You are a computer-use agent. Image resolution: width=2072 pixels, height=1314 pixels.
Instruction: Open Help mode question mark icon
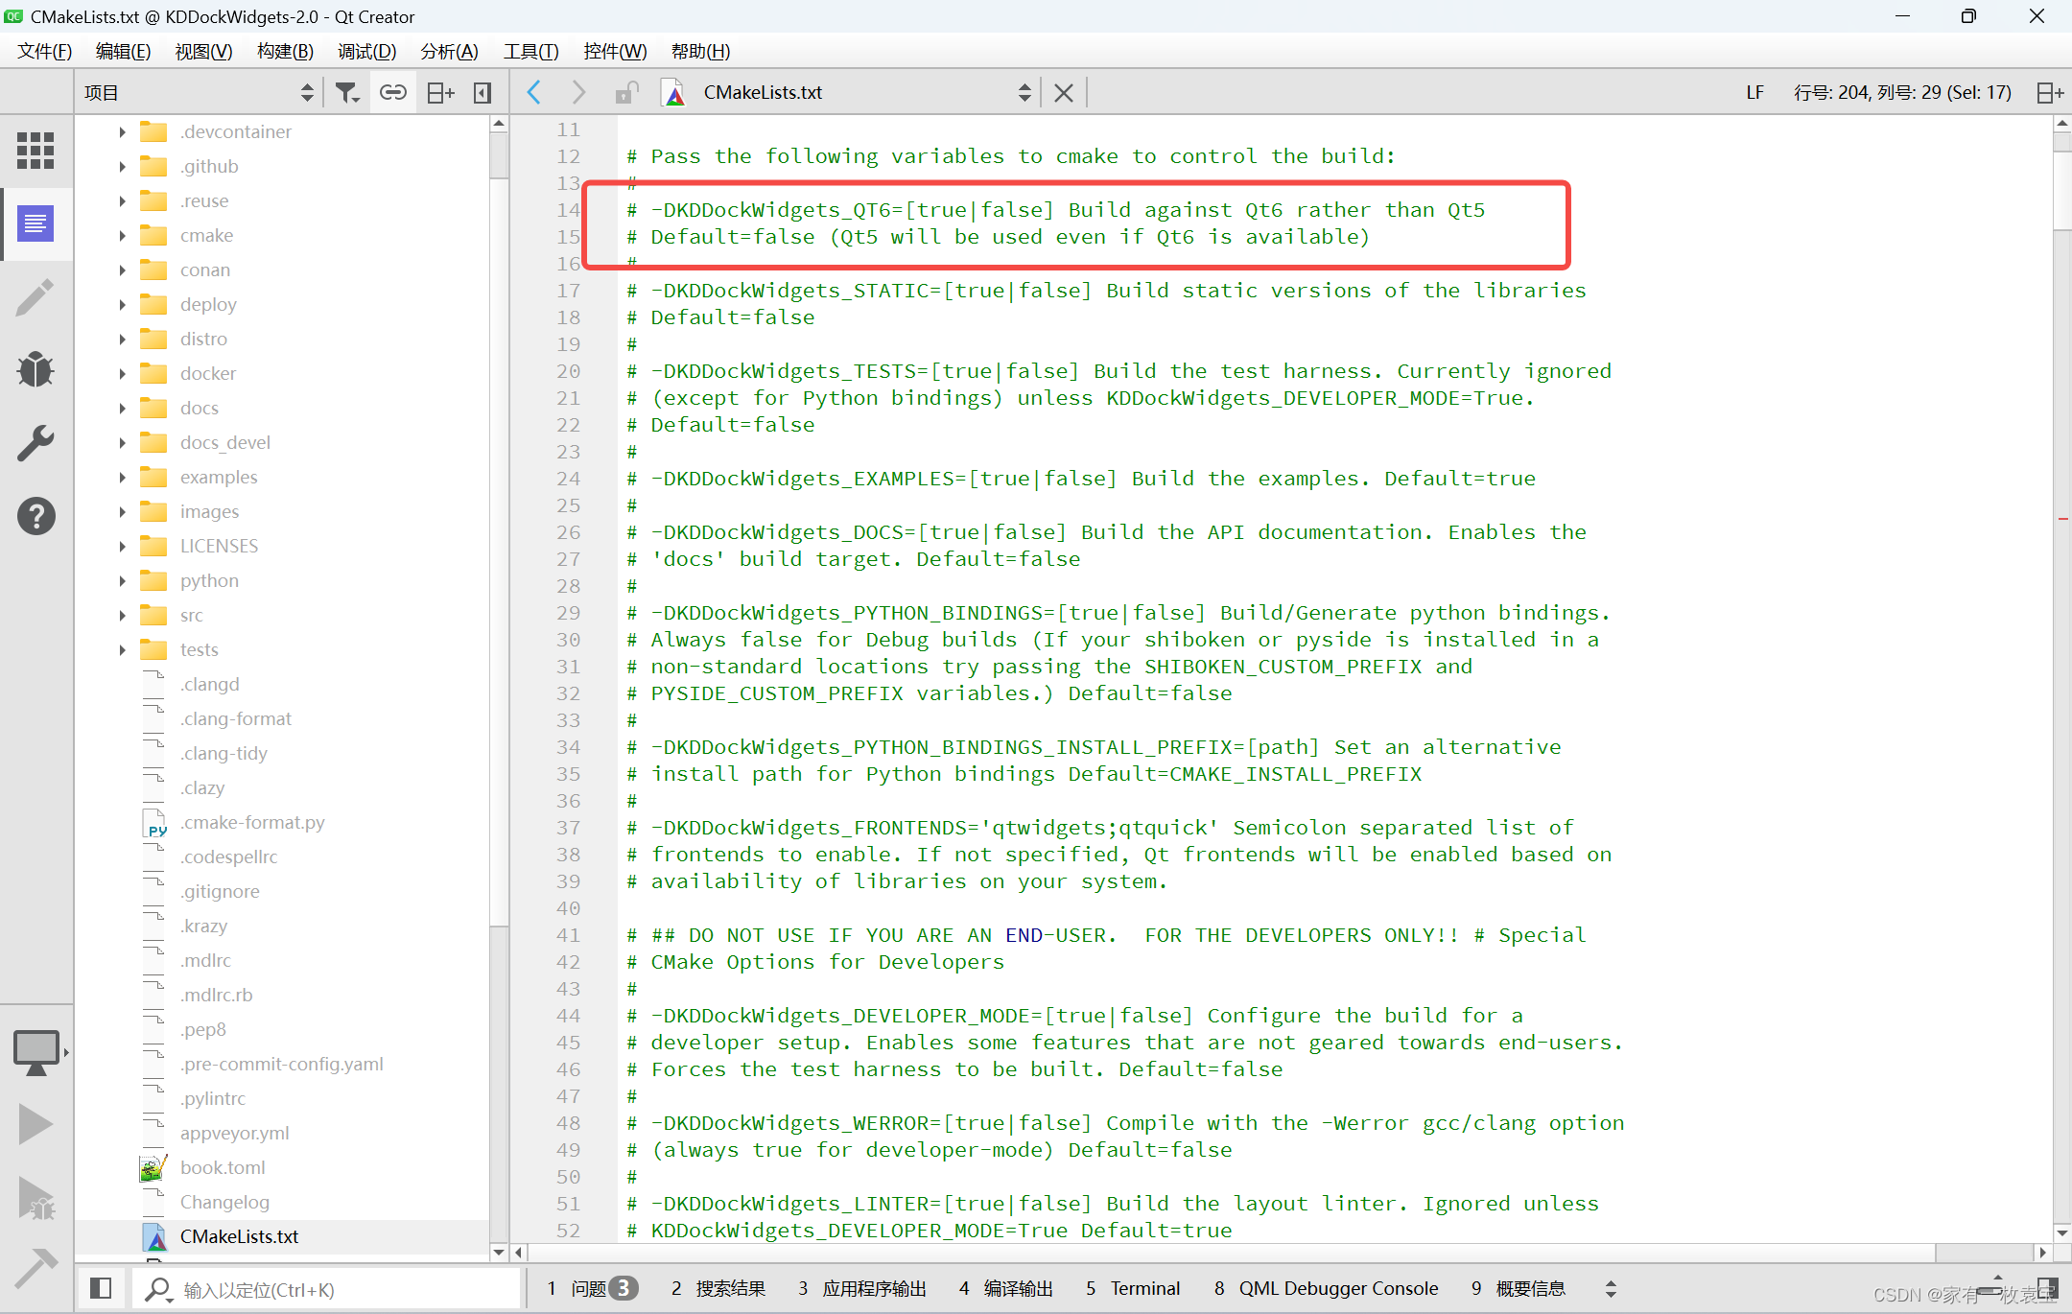coord(35,516)
